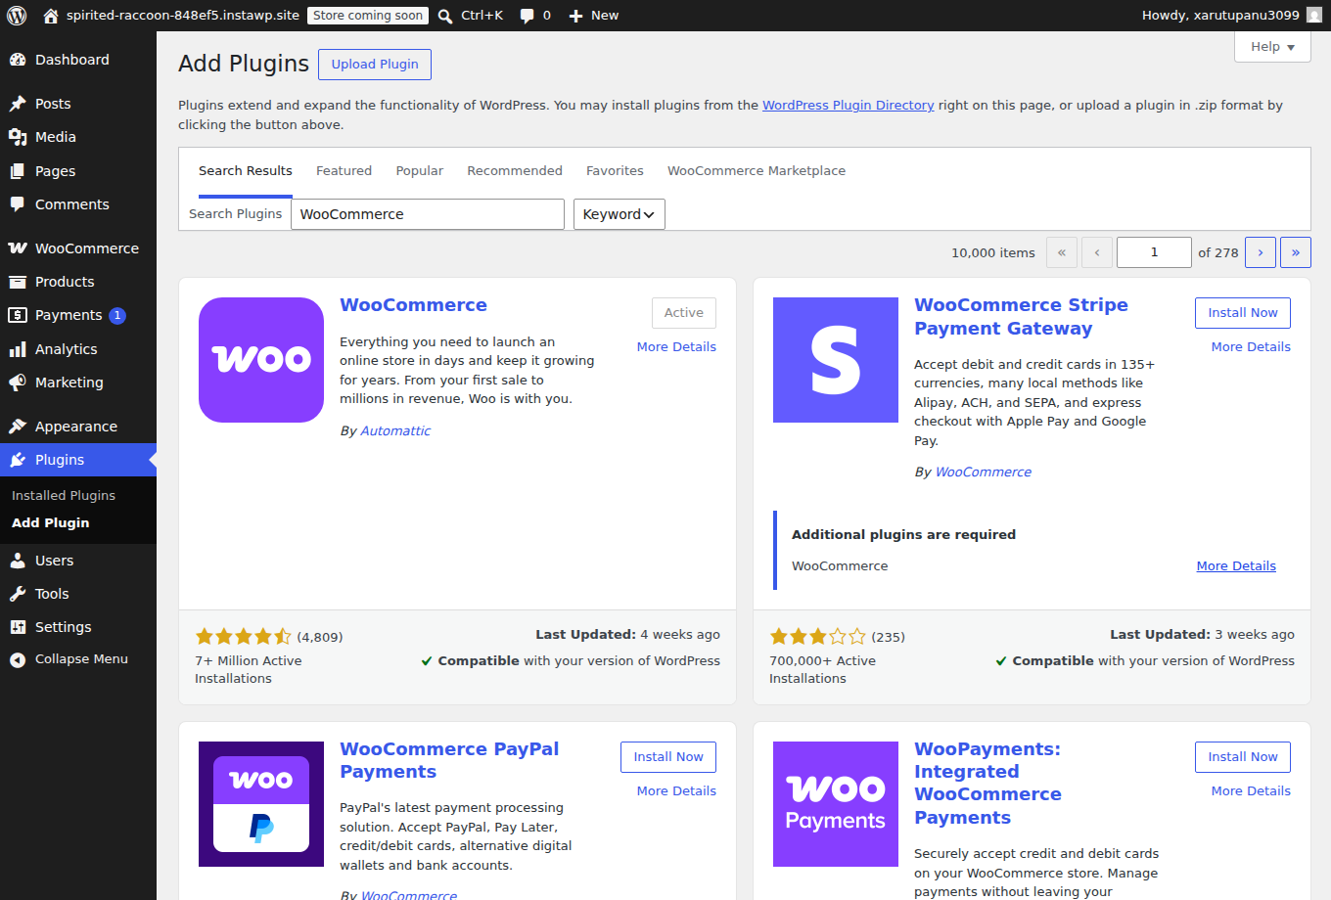
Task: Click the Upload Plugin button
Action: point(375,65)
